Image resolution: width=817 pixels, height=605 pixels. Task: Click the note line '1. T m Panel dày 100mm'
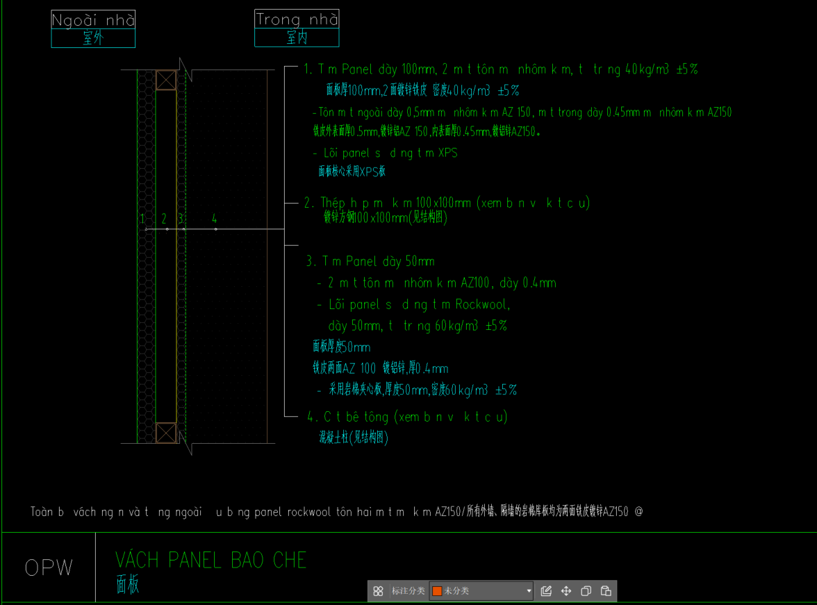click(x=501, y=69)
